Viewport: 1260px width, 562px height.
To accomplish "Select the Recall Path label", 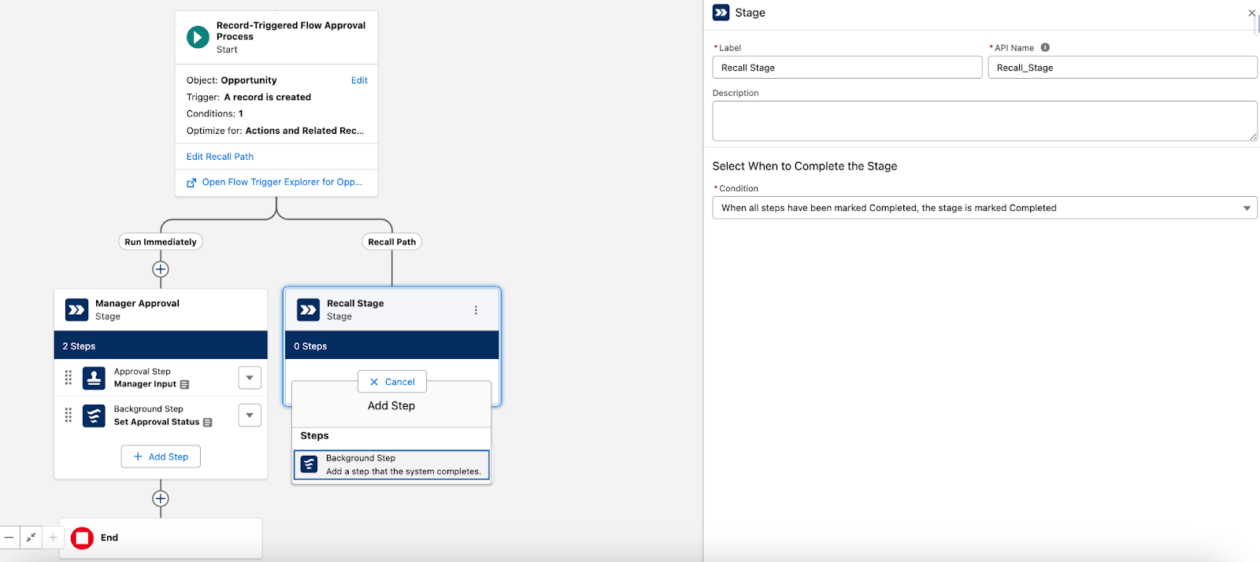I will (x=392, y=242).
